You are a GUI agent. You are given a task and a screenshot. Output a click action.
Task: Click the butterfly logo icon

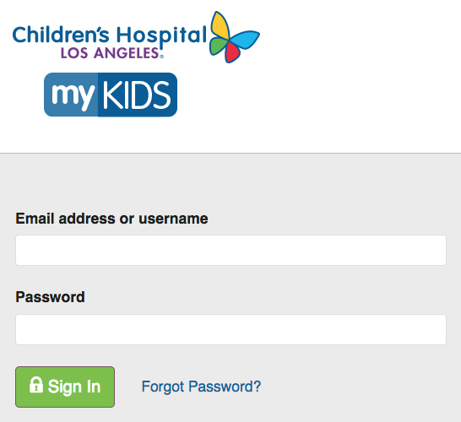pos(235,37)
